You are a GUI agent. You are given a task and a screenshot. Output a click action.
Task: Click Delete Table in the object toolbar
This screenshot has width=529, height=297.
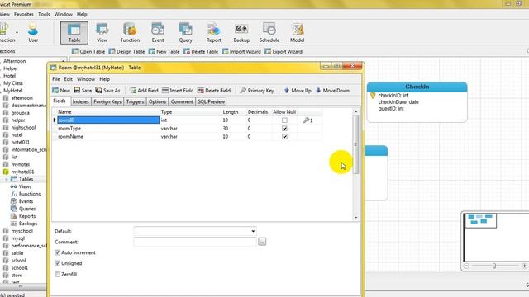pyautogui.click(x=201, y=51)
